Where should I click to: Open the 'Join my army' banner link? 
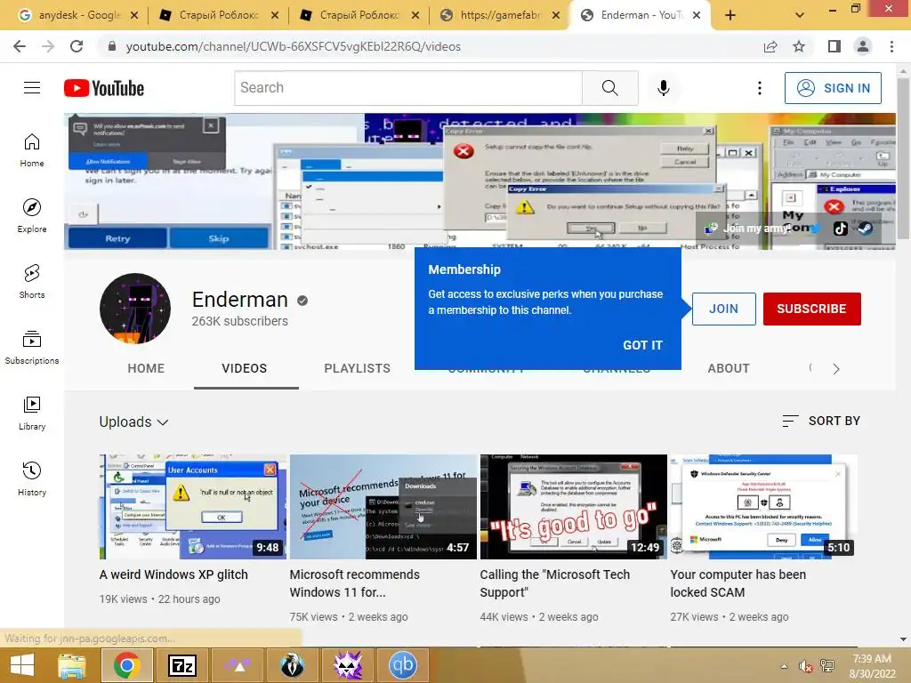coord(746,229)
